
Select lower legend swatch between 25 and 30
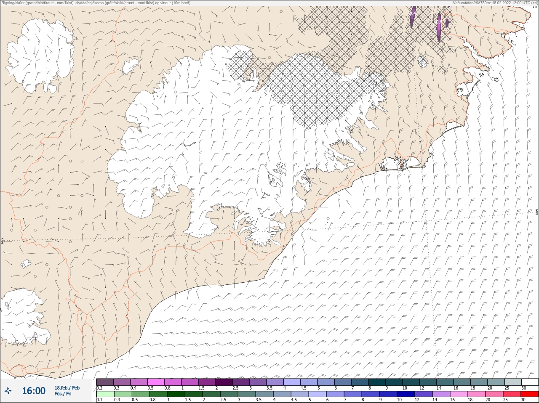click(x=512, y=394)
